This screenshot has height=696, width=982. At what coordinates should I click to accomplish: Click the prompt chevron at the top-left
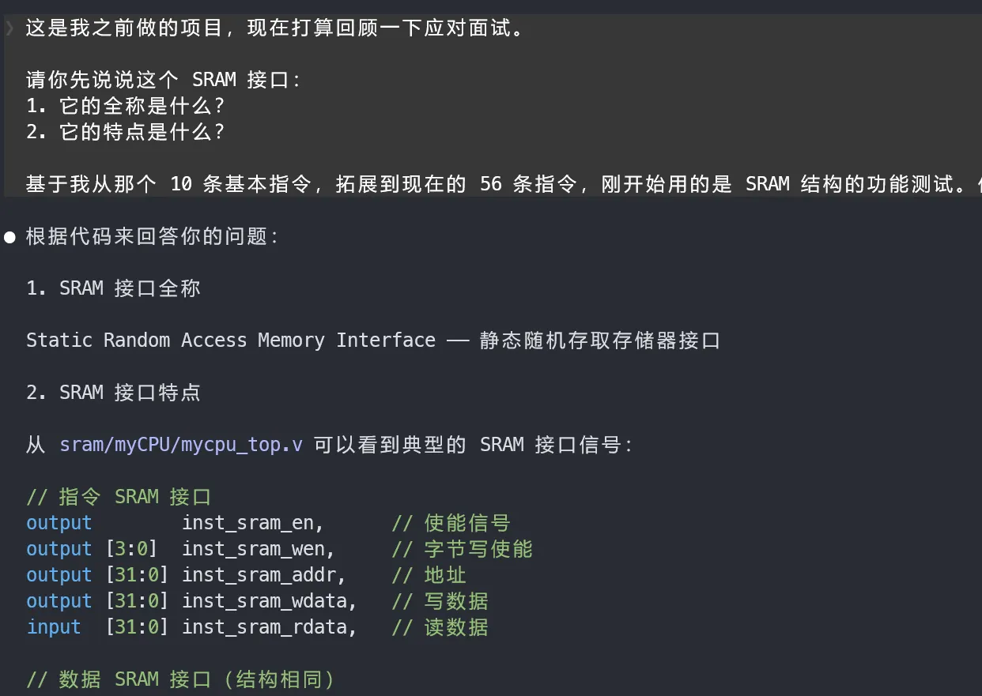[x=9, y=29]
